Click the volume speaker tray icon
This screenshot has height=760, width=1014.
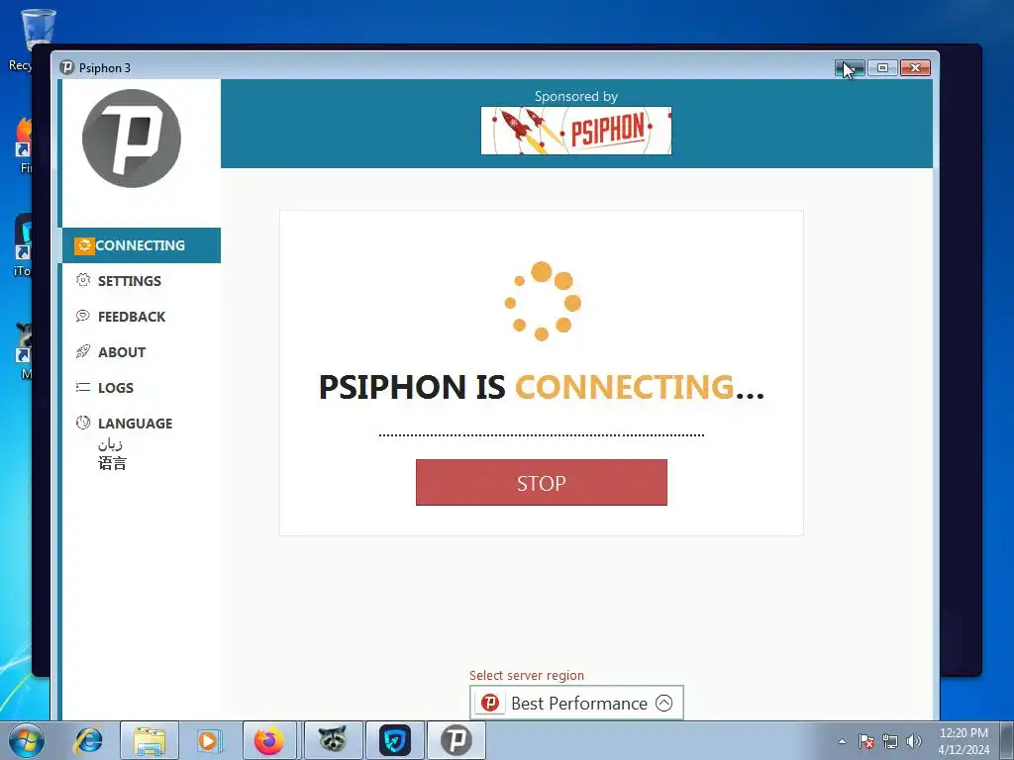point(913,741)
